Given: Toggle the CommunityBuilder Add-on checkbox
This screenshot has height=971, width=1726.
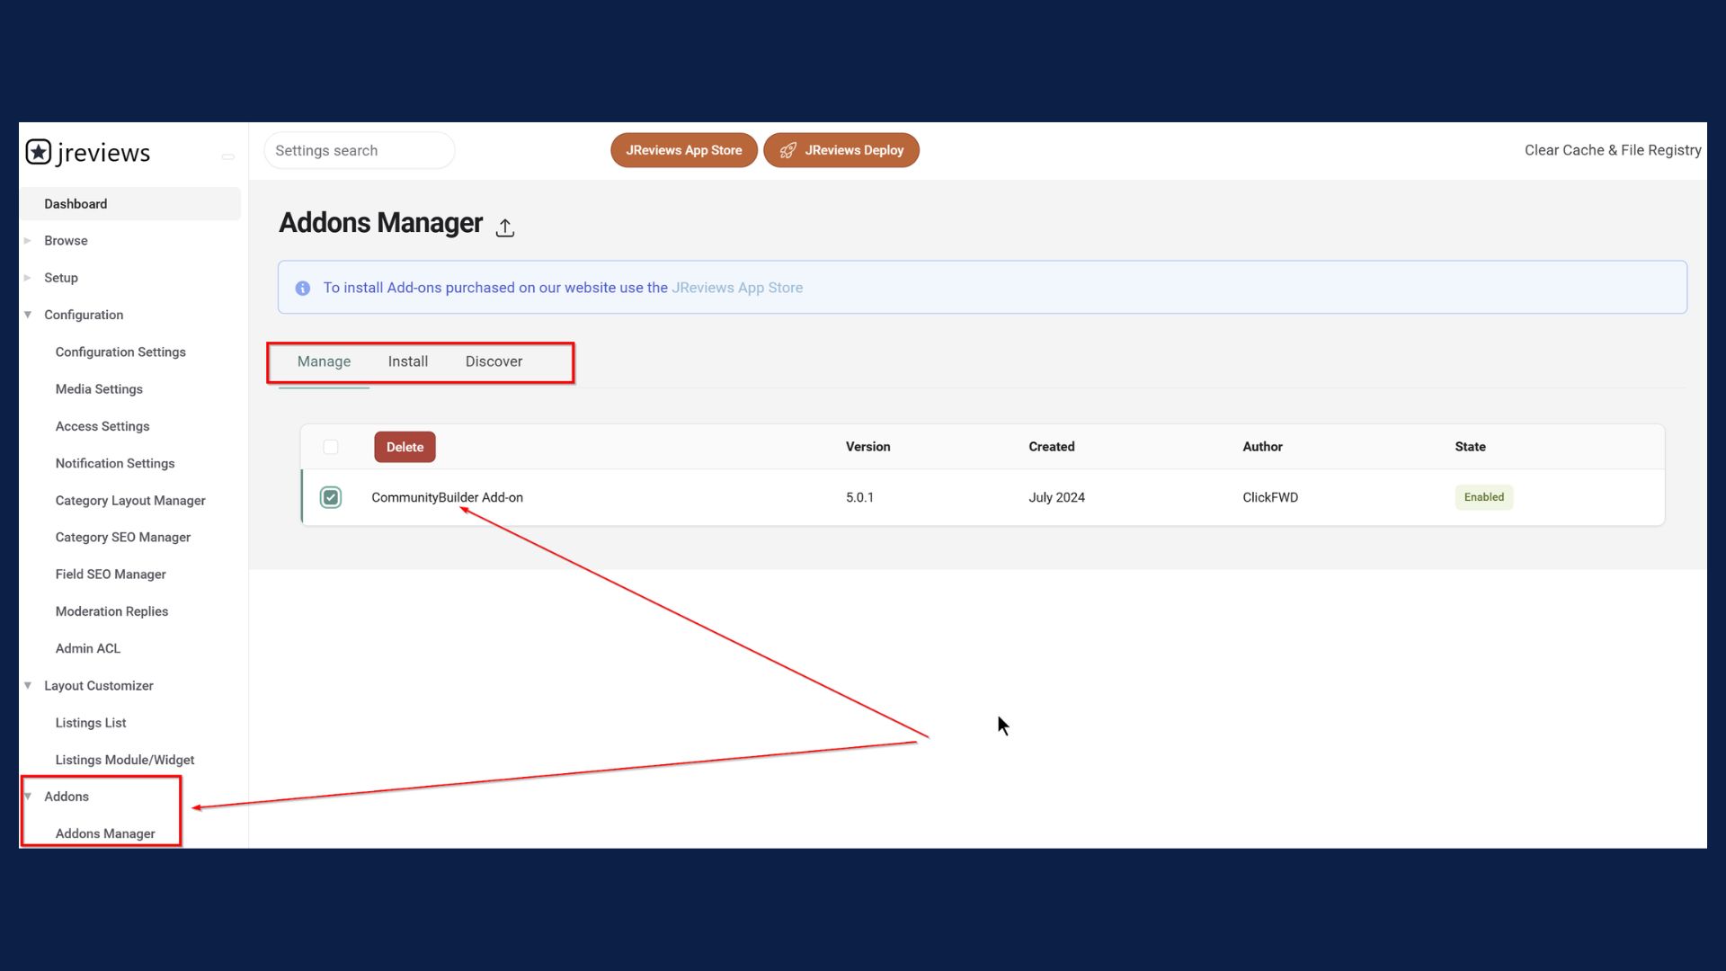Looking at the screenshot, I should (x=331, y=497).
